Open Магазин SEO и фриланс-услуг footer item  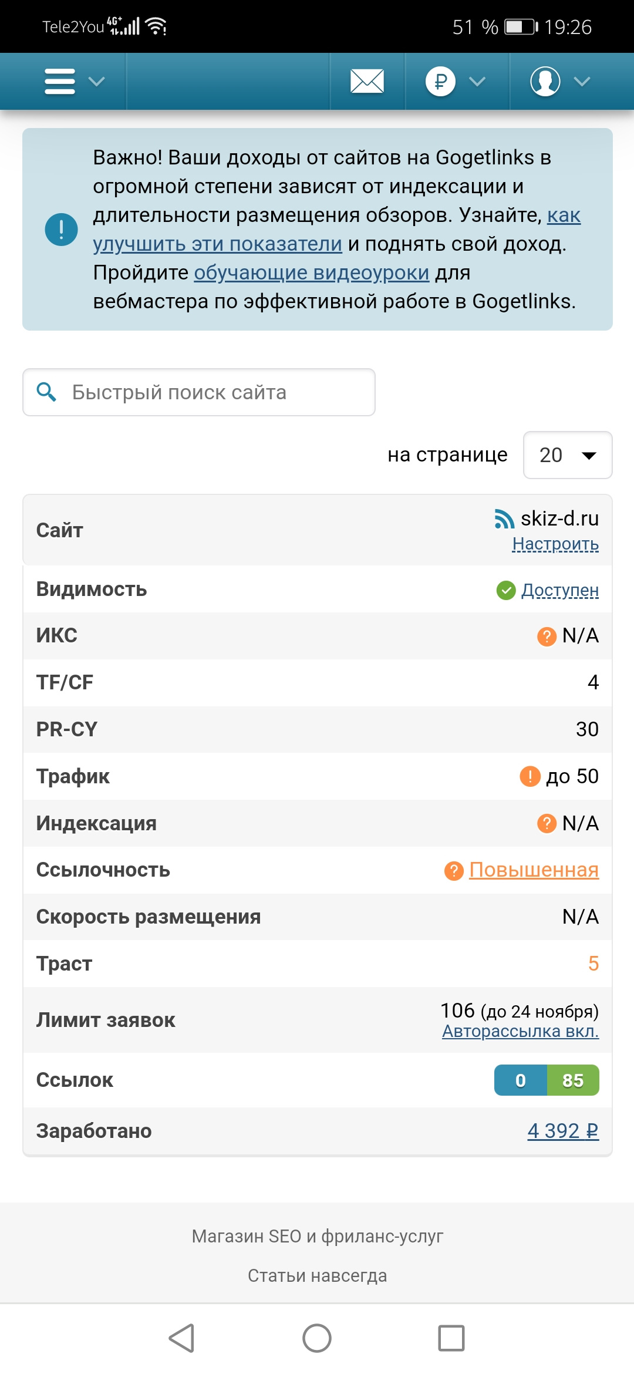pos(317,1236)
